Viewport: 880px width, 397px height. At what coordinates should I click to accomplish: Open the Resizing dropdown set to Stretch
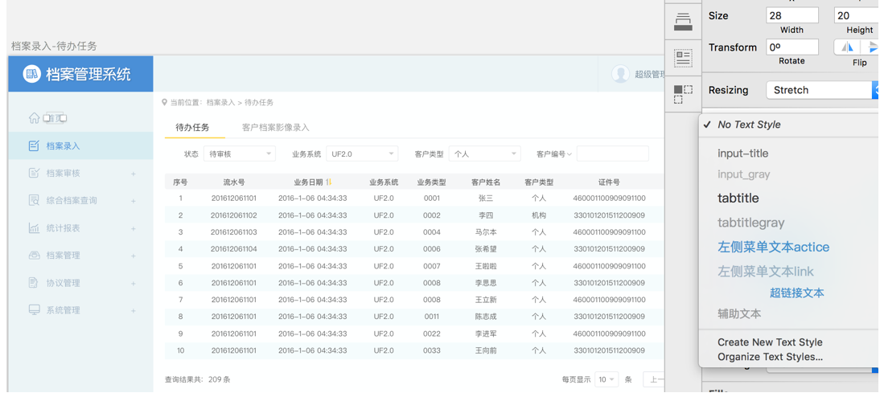point(823,90)
